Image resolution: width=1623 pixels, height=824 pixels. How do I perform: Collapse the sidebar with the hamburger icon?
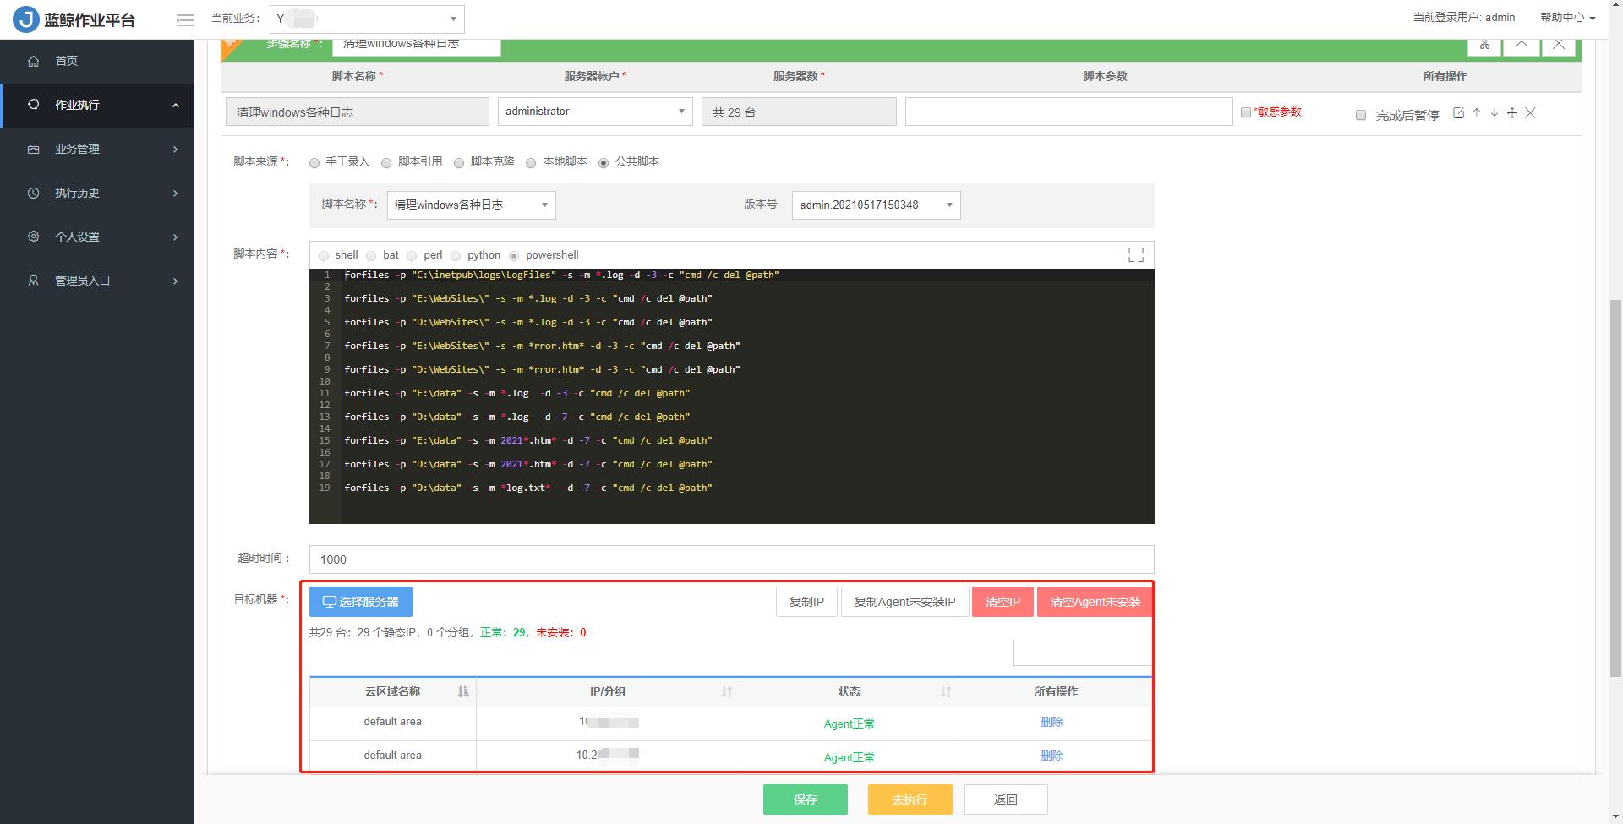coord(184,19)
